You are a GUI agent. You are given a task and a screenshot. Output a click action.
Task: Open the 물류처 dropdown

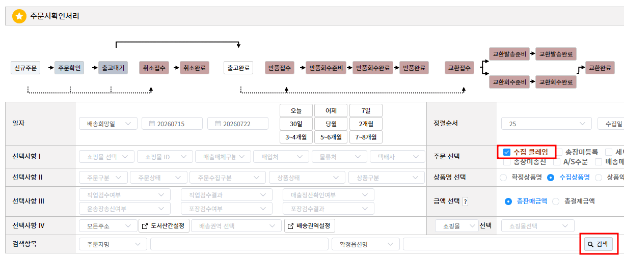point(339,157)
